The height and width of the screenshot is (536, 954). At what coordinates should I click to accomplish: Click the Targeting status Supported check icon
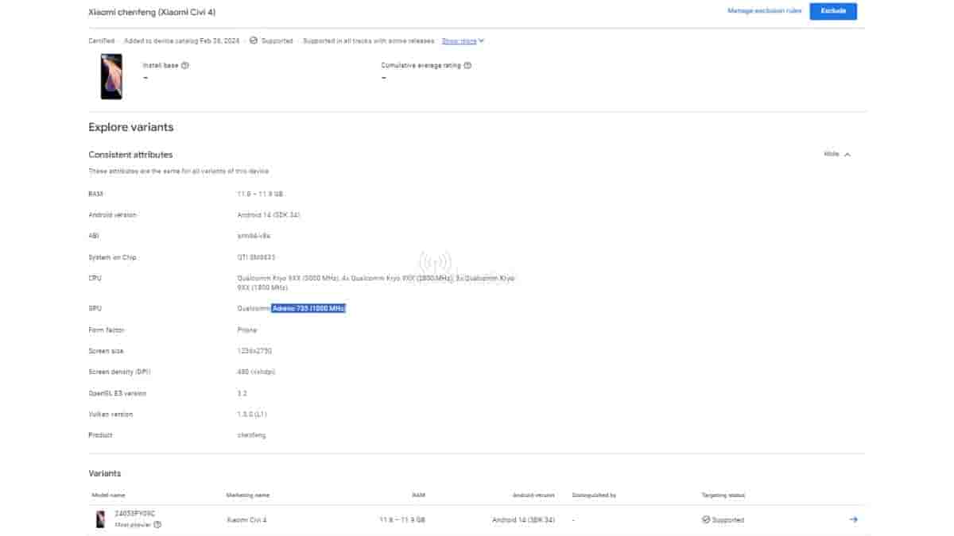(x=705, y=520)
